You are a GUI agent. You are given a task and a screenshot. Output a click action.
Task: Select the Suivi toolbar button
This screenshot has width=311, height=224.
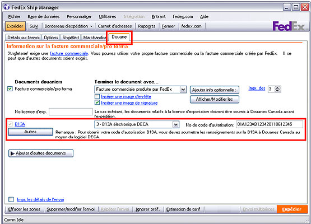tap(34, 26)
